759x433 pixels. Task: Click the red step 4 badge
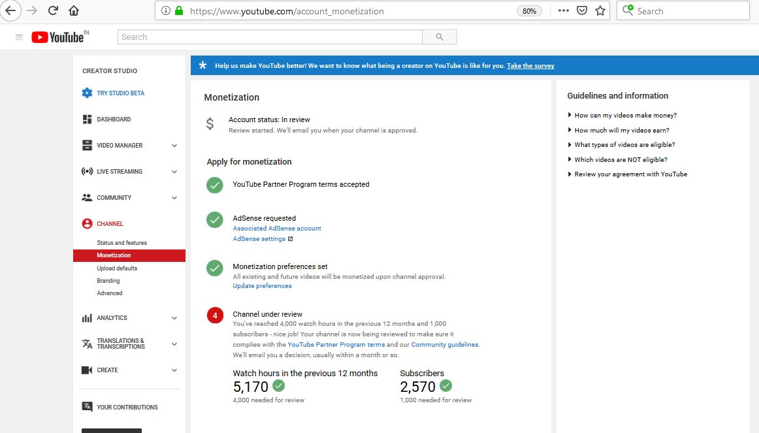coord(215,315)
